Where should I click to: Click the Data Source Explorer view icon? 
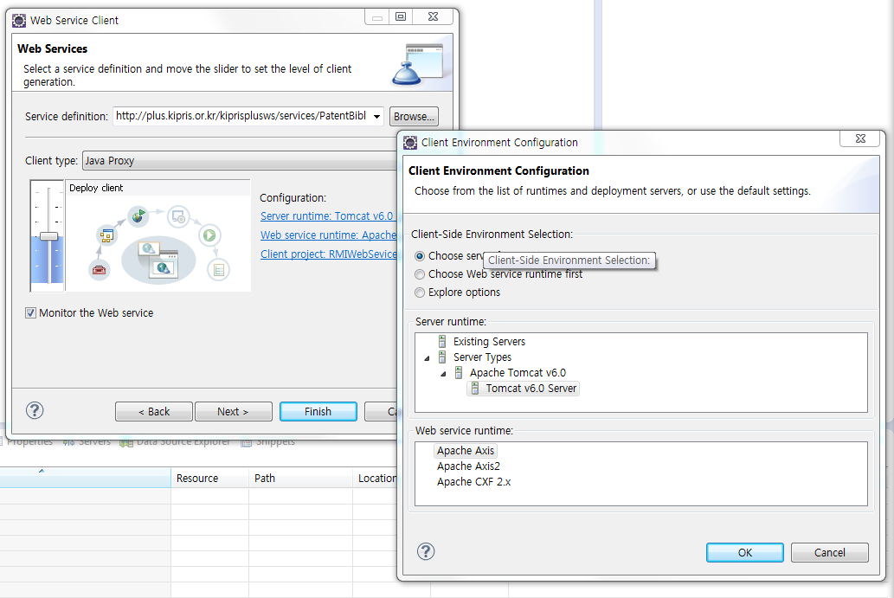click(127, 440)
